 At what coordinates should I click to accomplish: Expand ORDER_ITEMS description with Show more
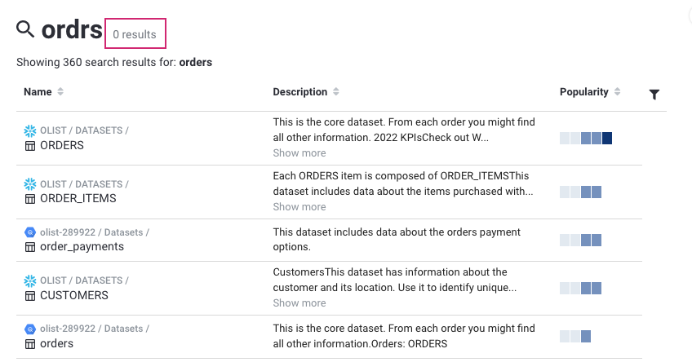click(299, 207)
